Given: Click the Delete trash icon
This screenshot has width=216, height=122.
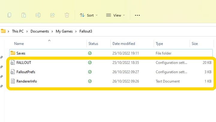Looking at the screenshot, I should [x=67, y=15].
